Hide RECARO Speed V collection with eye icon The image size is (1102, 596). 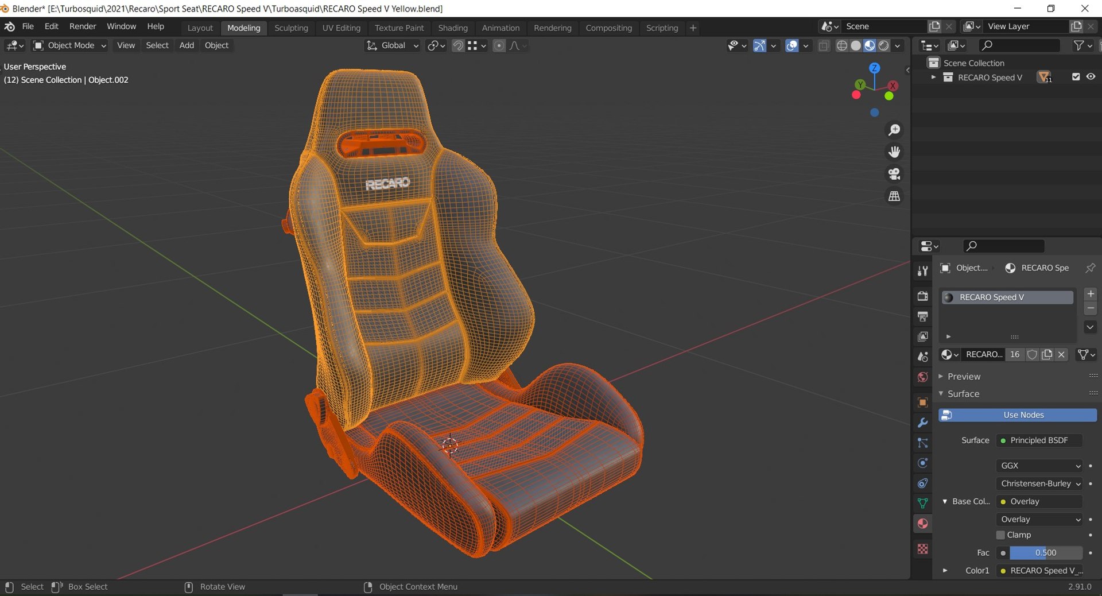point(1091,77)
